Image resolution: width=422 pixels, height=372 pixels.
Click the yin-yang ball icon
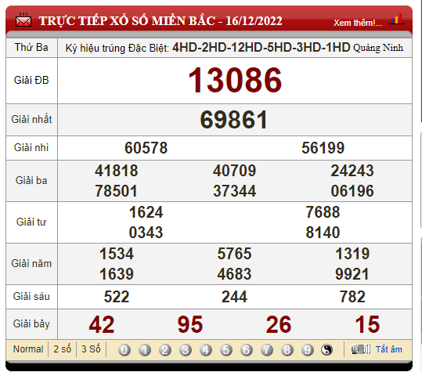[x=327, y=350]
